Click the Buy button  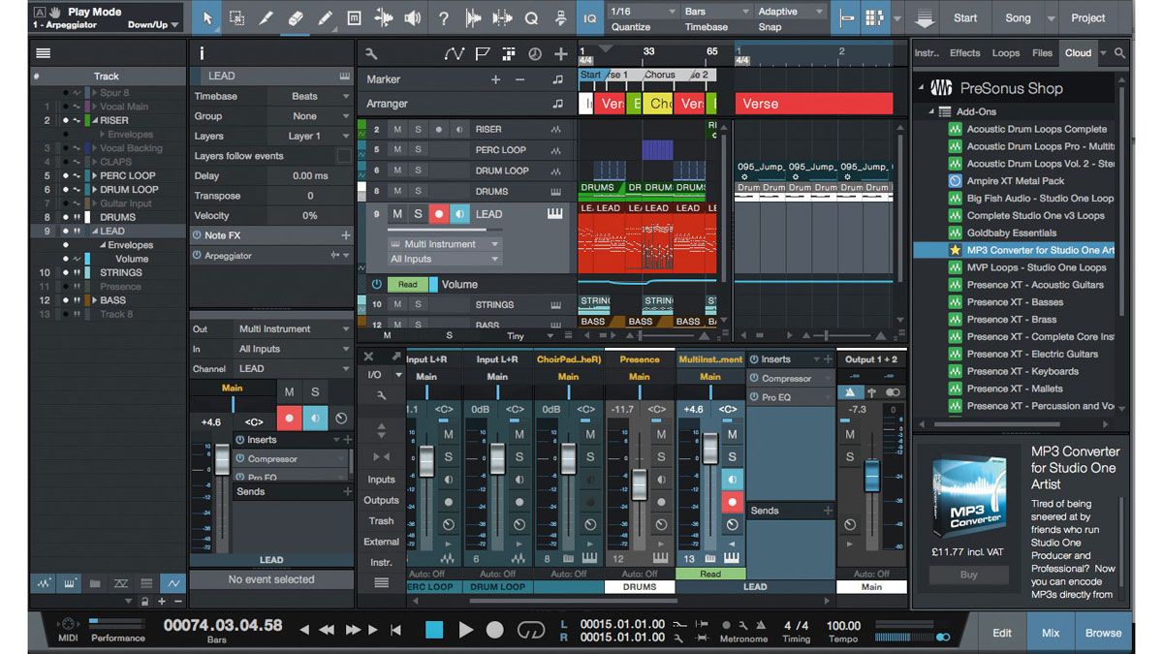[968, 575]
